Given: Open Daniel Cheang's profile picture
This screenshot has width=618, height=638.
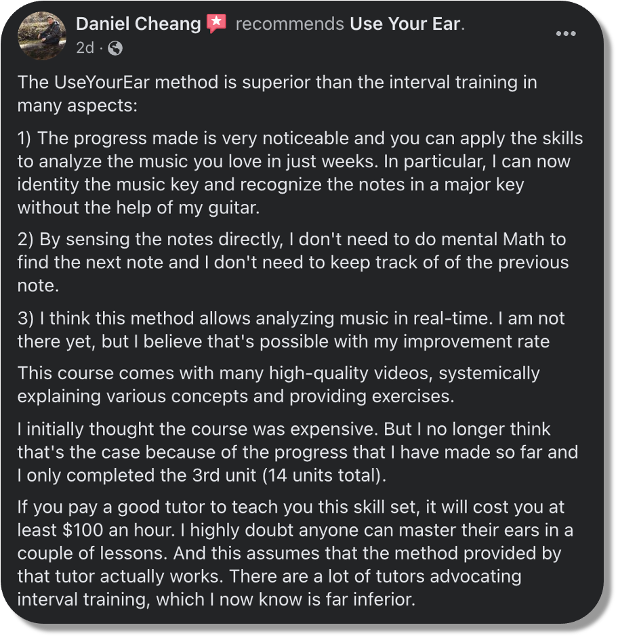Looking at the screenshot, I should click(x=42, y=36).
